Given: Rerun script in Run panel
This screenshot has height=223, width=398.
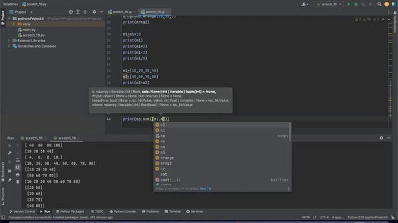Looking at the screenshot, I should [10, 146].
